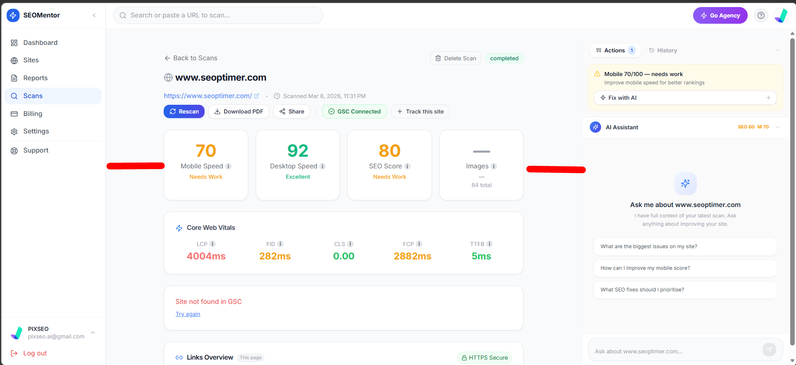Click the TTFB info icon
Viewport: 796px width, 365px height.
coord(489,244)
